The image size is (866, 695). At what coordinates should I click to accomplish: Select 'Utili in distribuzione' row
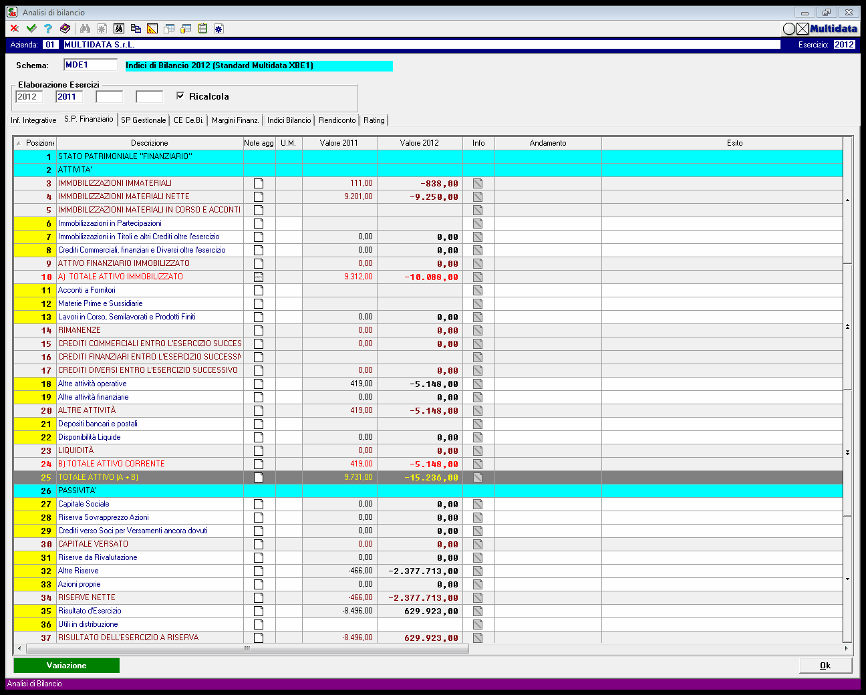tap(428, 624)
